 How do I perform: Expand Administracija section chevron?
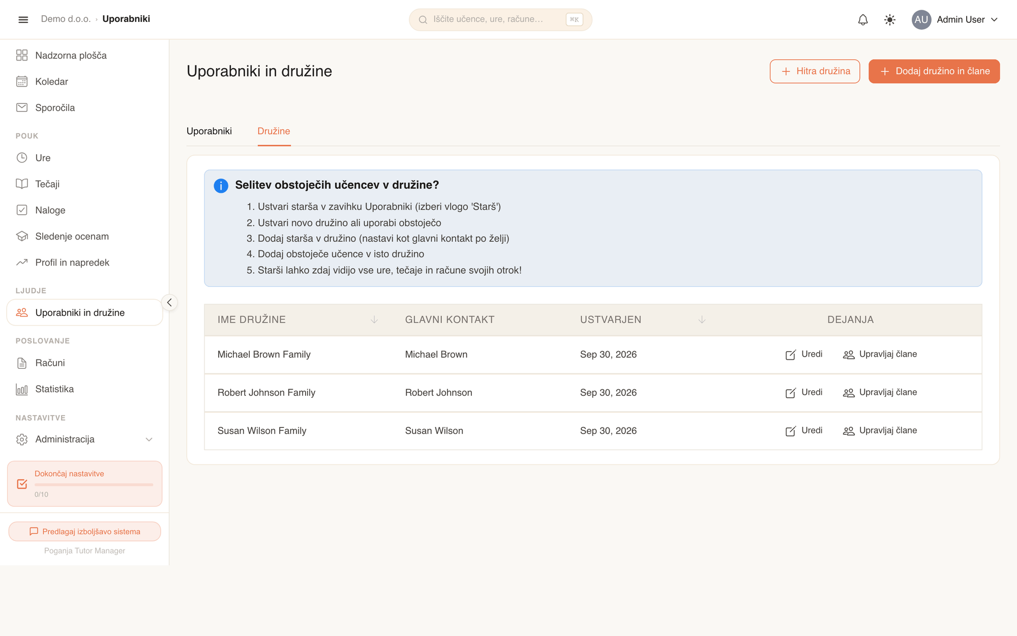(x=149, y=439)
